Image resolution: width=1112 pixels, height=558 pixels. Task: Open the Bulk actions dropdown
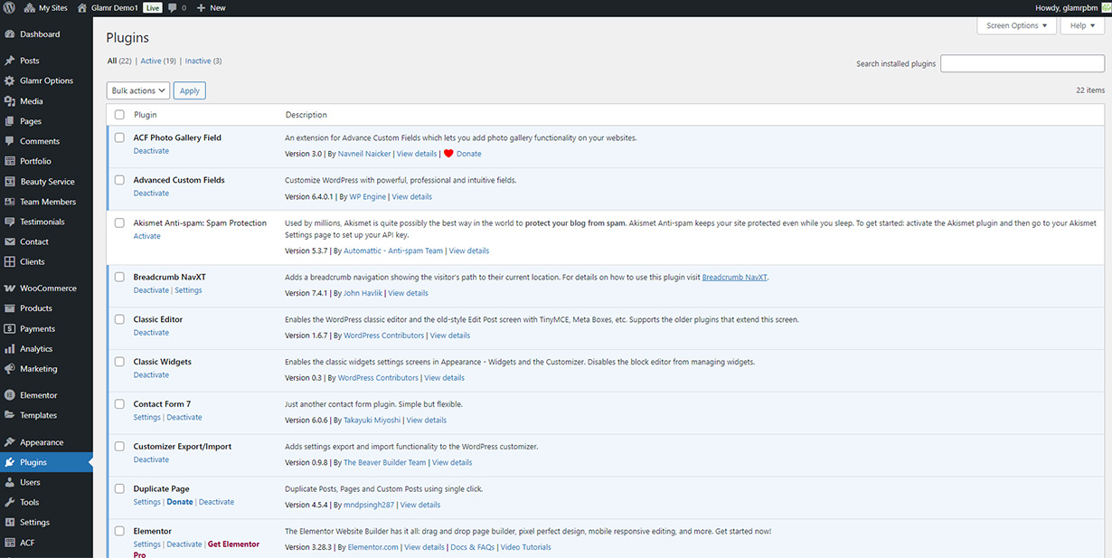coord(138,90)
